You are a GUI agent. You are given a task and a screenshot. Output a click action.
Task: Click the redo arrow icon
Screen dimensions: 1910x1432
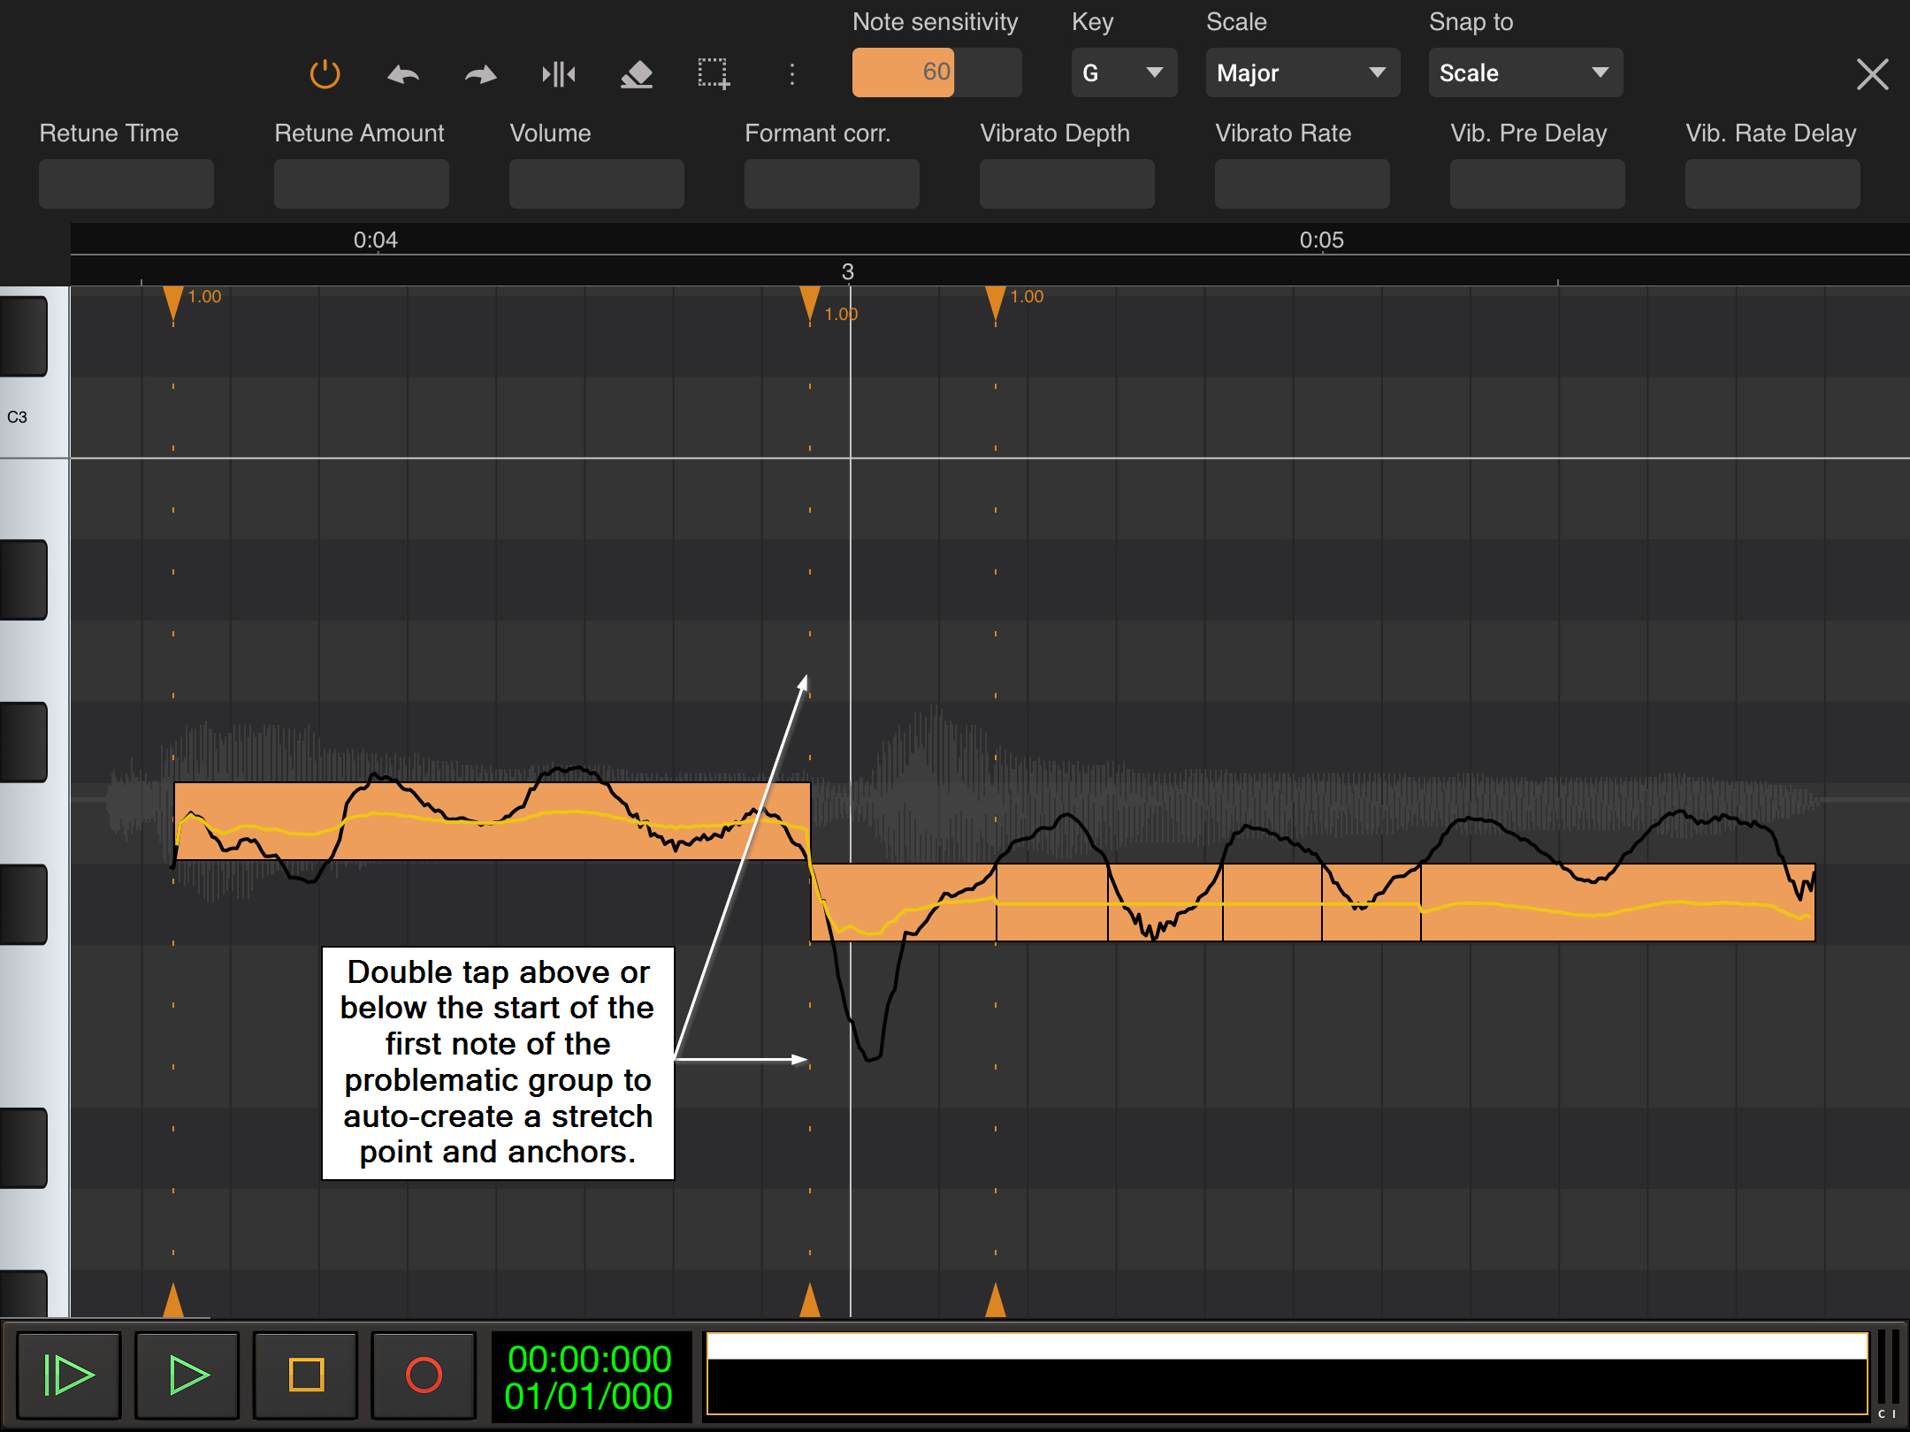click(x=480, y=74)
